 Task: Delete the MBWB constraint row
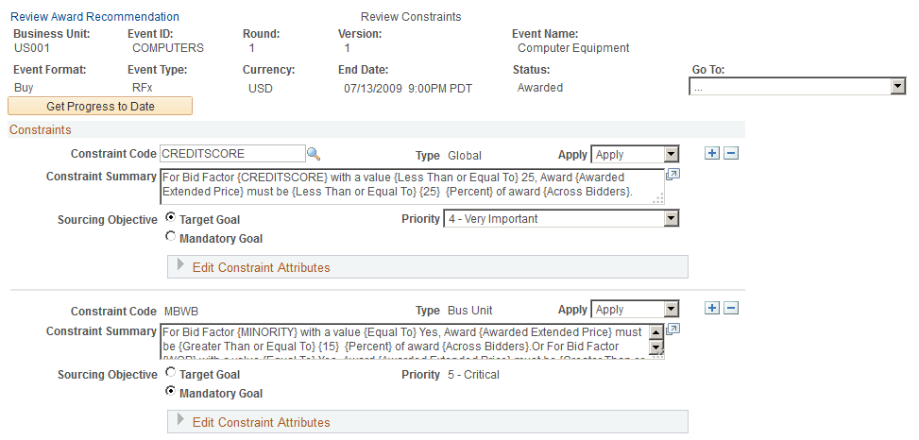[730, 309]
